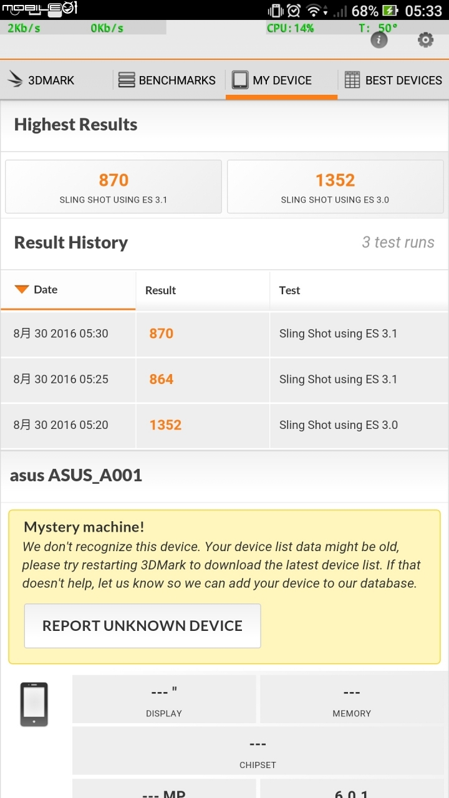Viewport: 449px width, 798px height.
Task: Switch to the BENCHMARKS tab
Action: (x=168, y=80)
